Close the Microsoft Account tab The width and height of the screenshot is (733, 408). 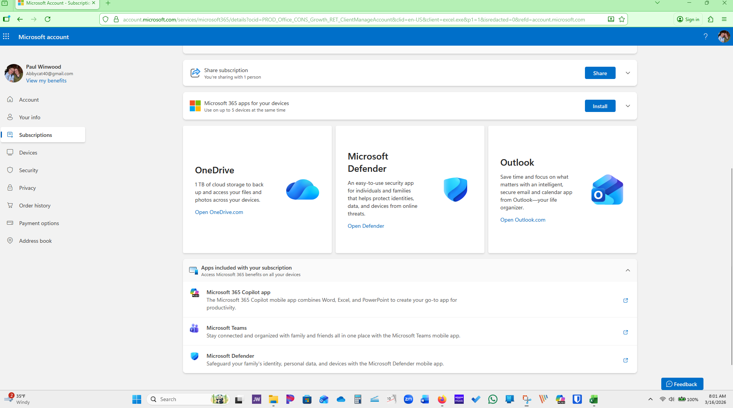[94, 3]
